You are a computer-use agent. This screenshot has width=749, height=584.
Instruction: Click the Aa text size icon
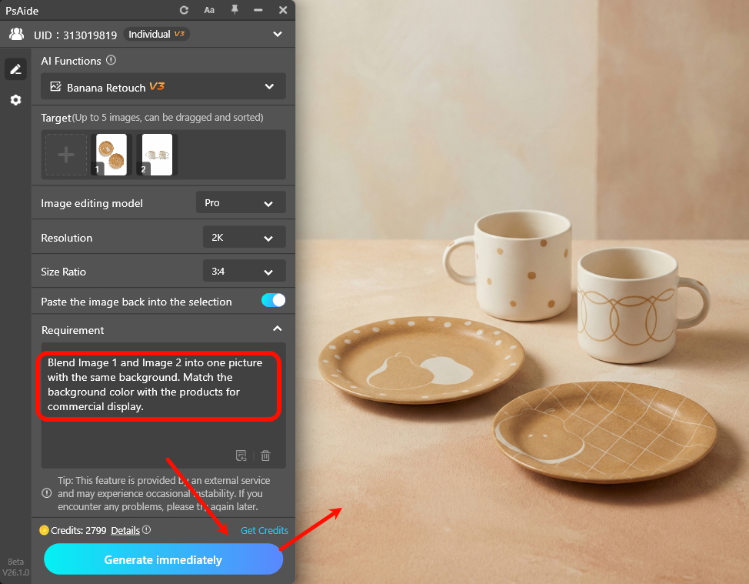coord(211,10)
